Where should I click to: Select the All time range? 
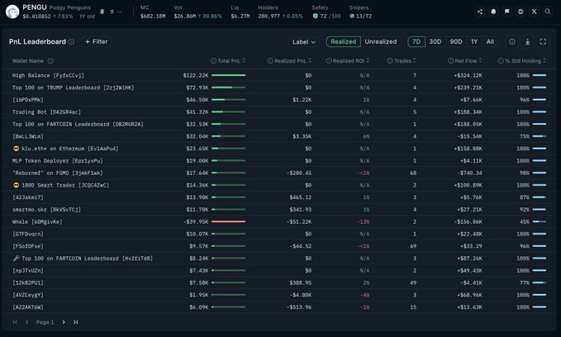(x=490, y=42)
